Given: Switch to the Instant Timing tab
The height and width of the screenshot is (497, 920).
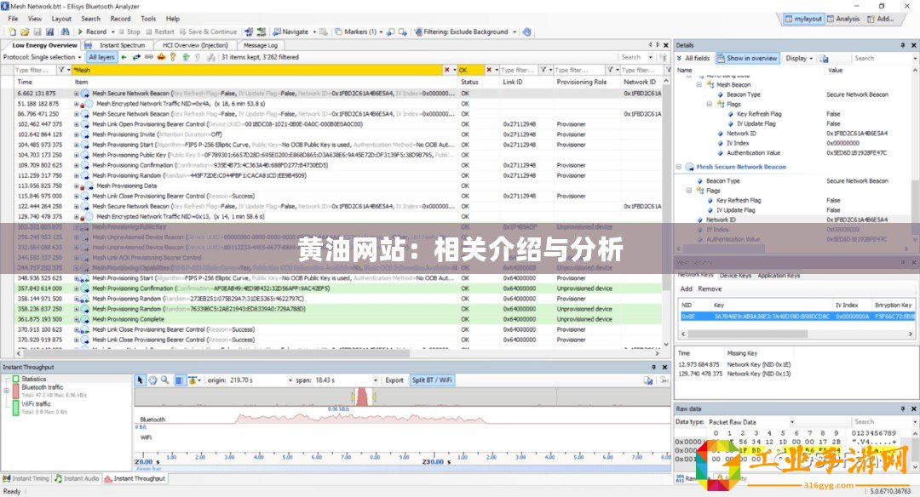Looking at the screenshot, I should (x=26, y=479).
